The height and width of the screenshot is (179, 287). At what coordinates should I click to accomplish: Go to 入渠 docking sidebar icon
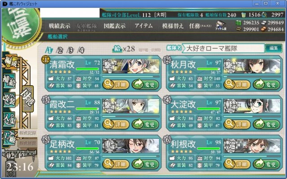pyautogui.click(x=9, y=119)
